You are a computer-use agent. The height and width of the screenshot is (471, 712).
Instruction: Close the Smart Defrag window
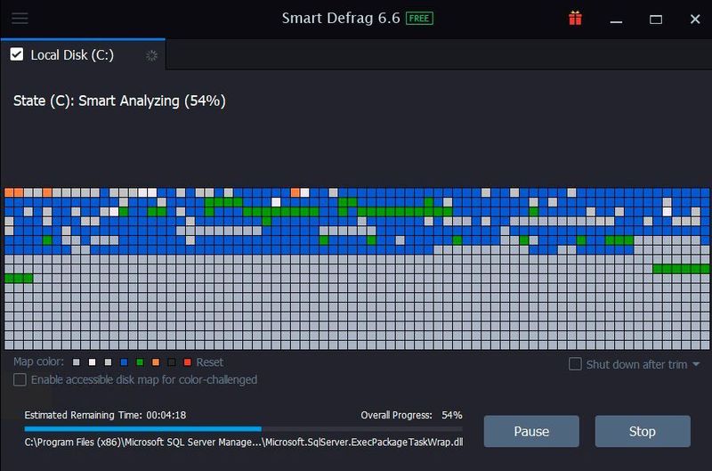pos(695,19)
